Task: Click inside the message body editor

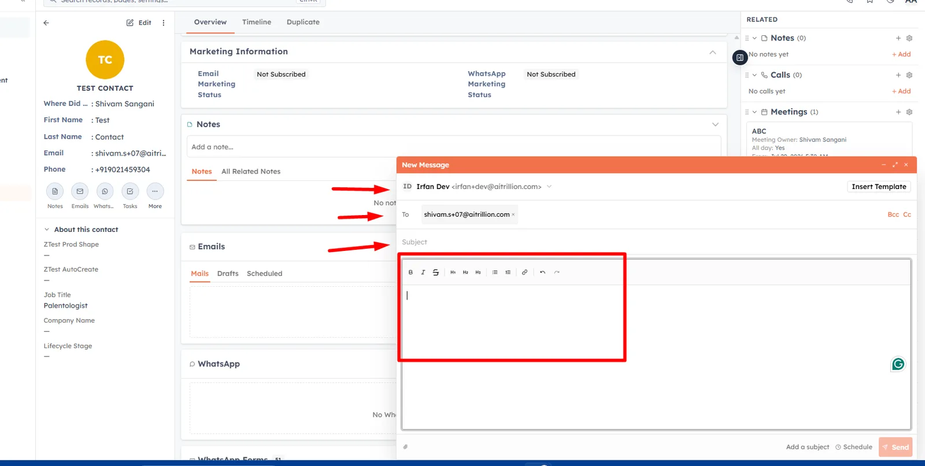Action: click(656, 356)
